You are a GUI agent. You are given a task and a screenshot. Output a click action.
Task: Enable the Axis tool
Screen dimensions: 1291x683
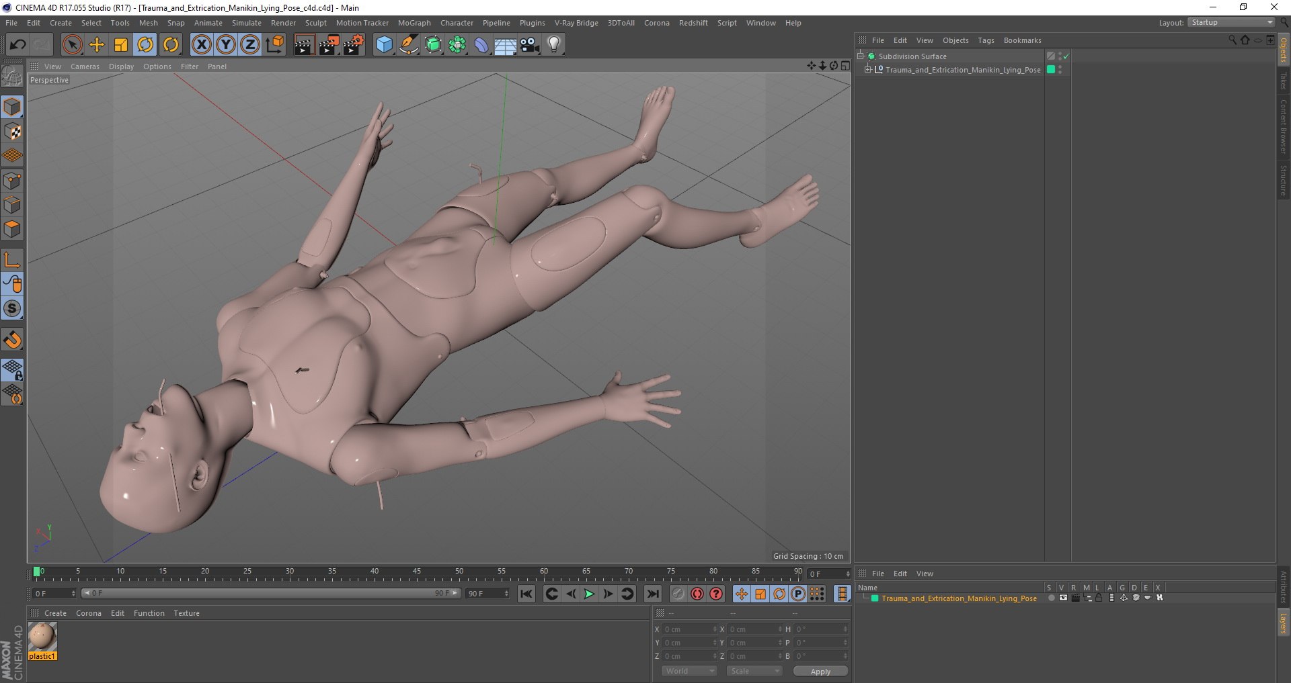[x=12, y=260]
